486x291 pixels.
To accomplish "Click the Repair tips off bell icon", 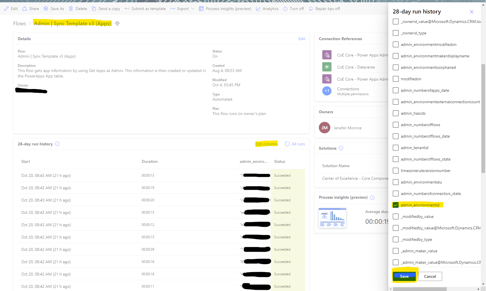I will point(311,9).
